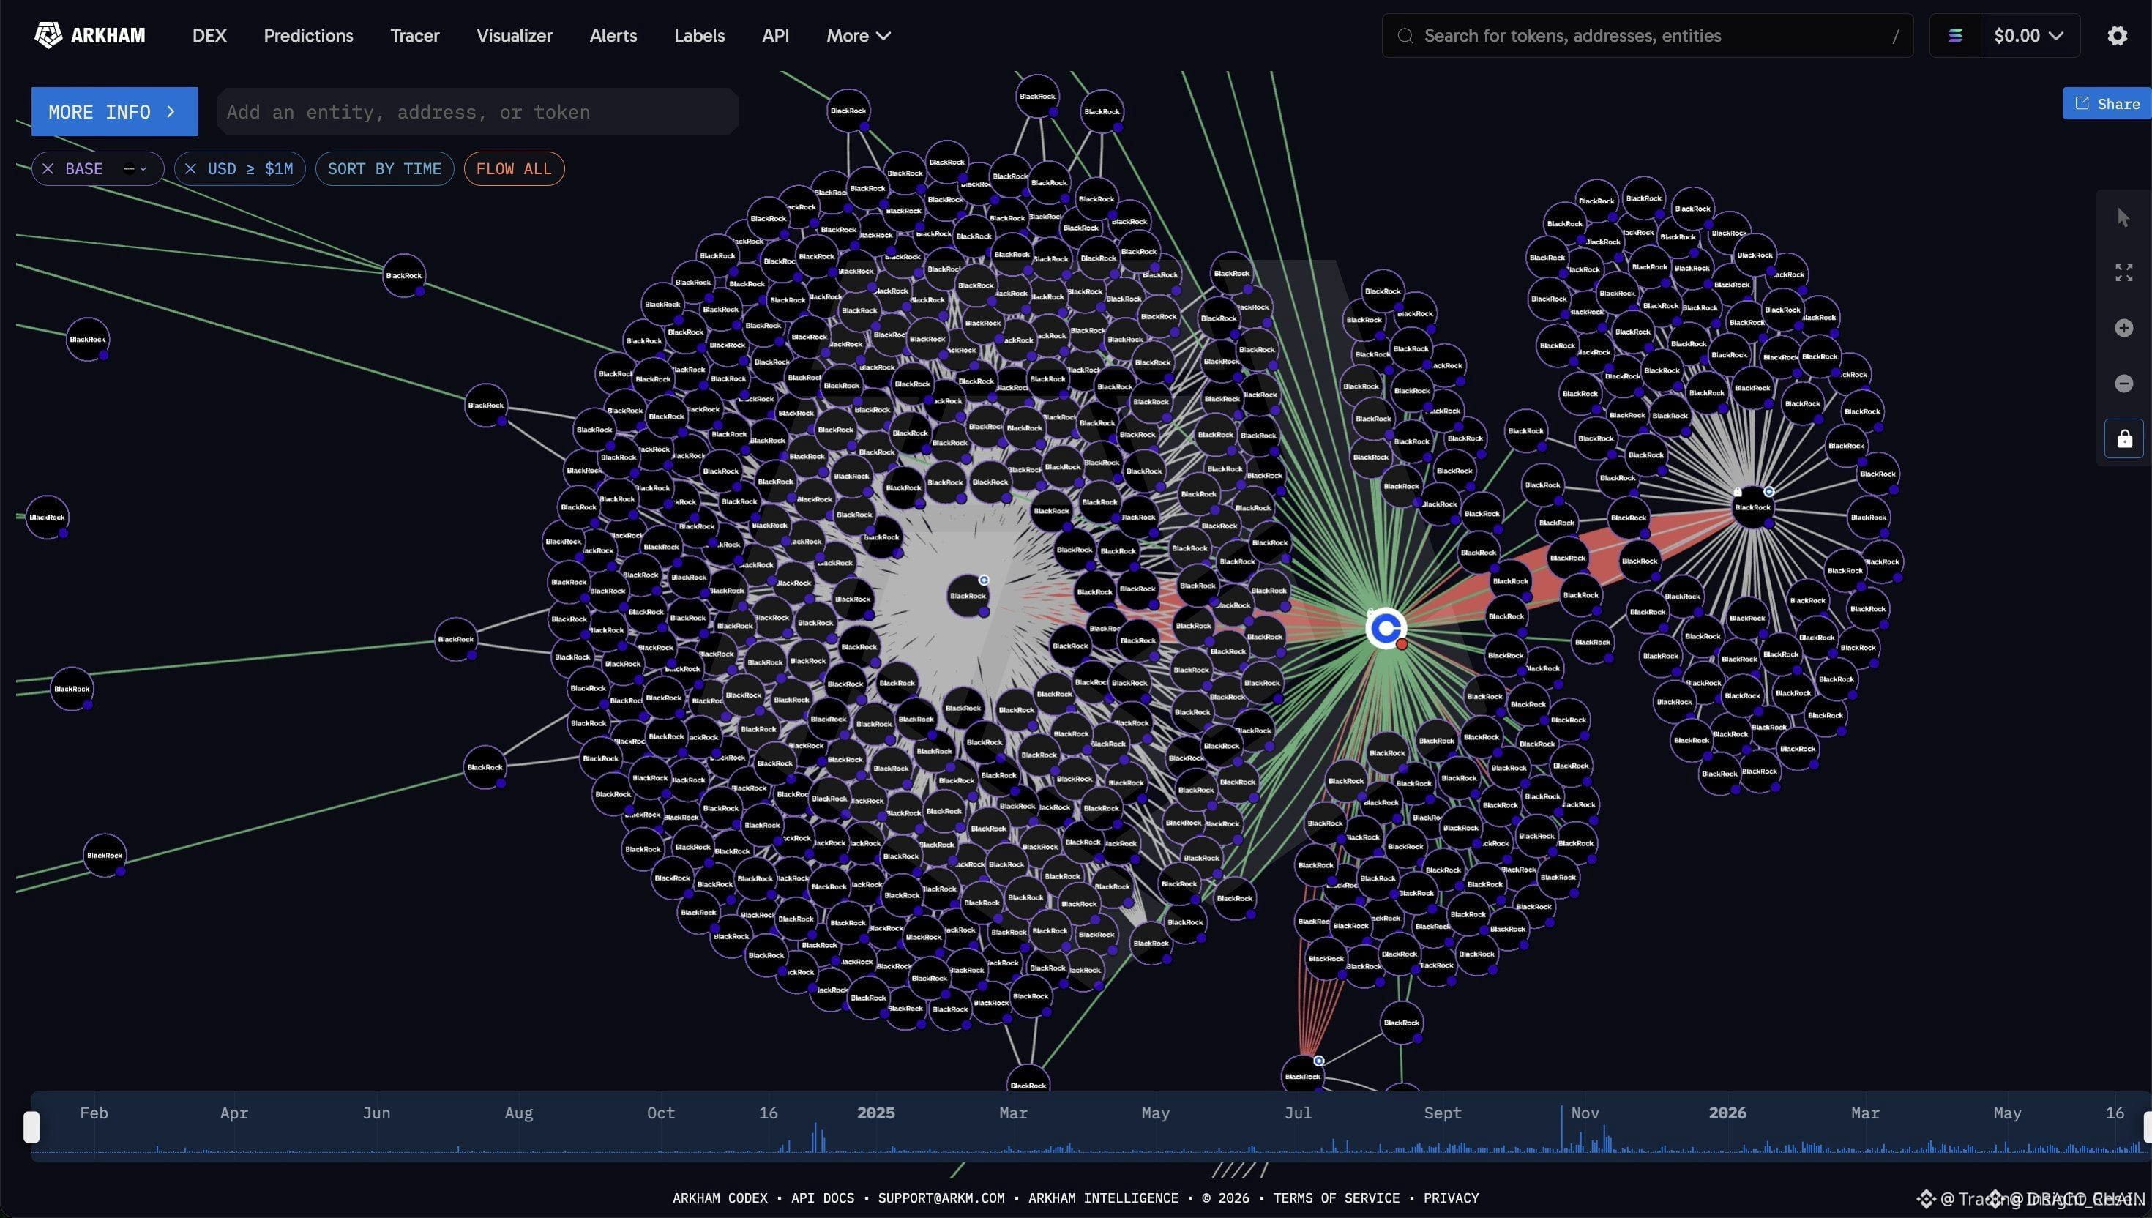
Task: Click Feb on the timeline axis
Action: [94, 1113]
